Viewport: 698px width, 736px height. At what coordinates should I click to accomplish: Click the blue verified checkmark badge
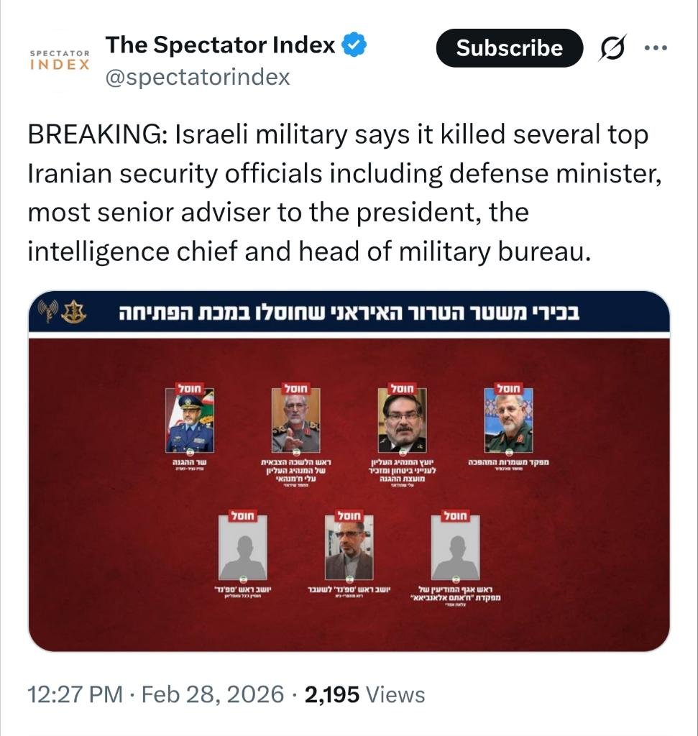[354, 46]
